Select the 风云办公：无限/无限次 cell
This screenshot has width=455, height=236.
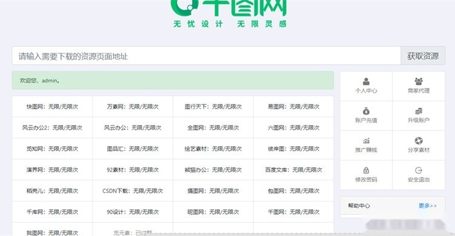coord(133,127)
